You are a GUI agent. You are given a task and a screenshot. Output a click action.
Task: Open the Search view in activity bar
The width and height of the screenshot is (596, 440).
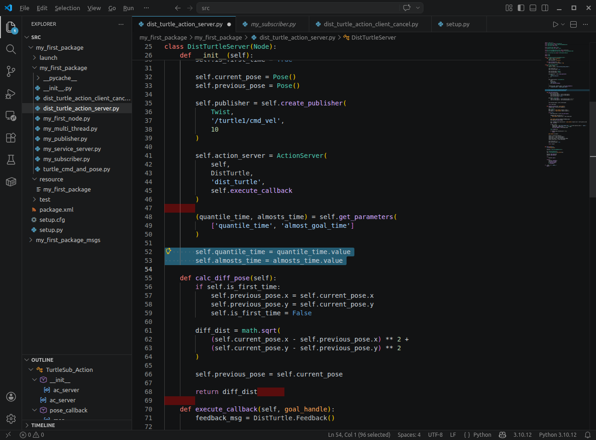click(x=11, y=49)
